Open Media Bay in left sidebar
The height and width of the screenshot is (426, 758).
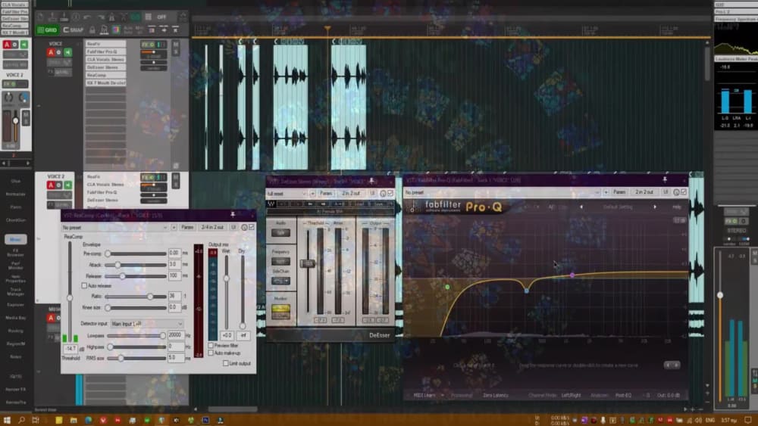[15, 318]
